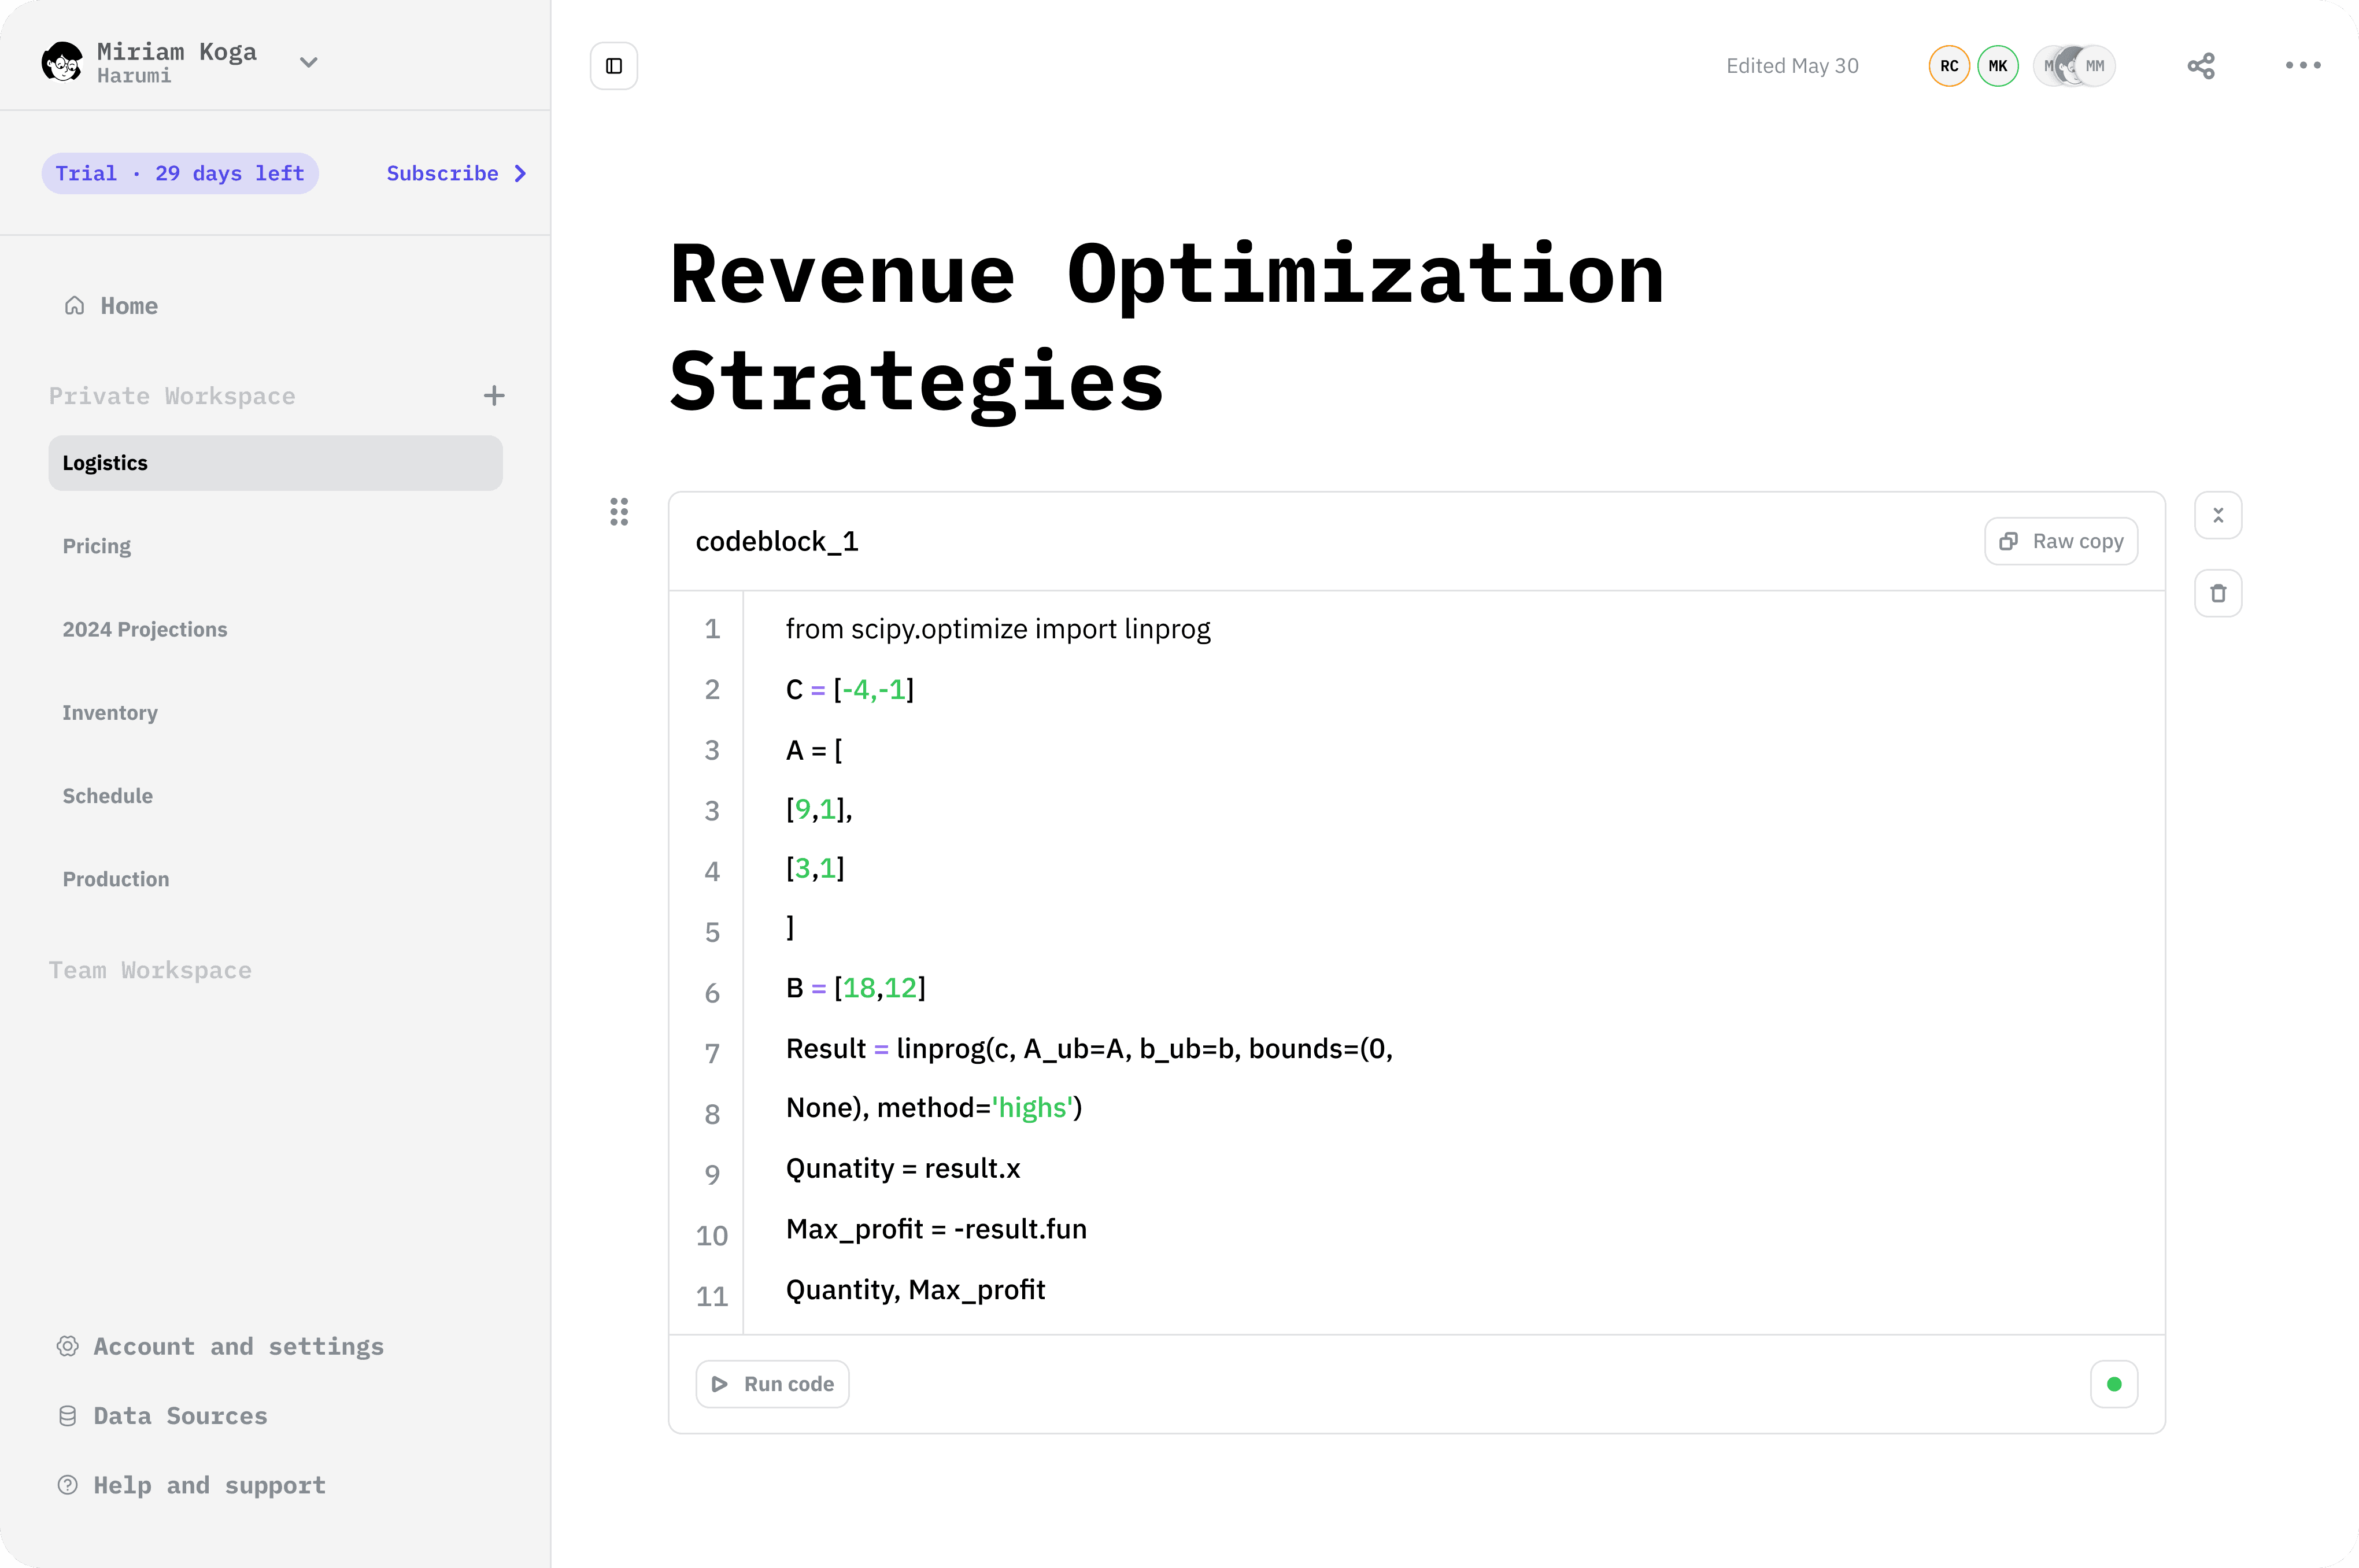
Task: Open the three-dot more options menu
Action: (2302, 66)
